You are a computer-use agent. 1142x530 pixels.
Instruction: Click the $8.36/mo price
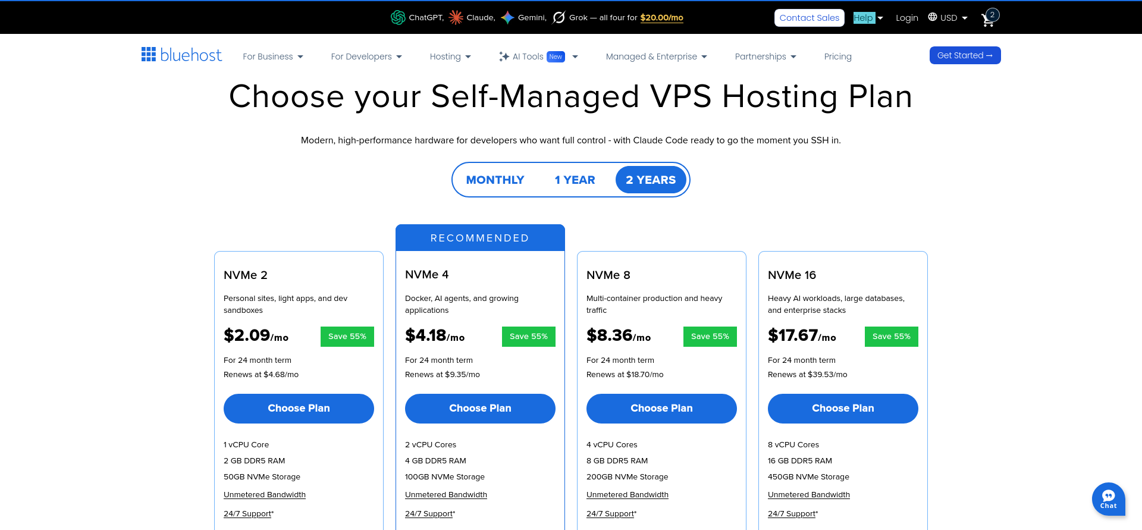click(x=619, y=335)
